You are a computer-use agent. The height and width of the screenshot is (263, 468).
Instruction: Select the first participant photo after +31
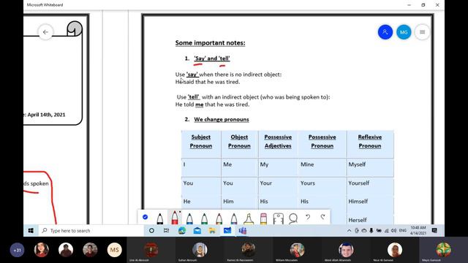(x=42, y=250)
